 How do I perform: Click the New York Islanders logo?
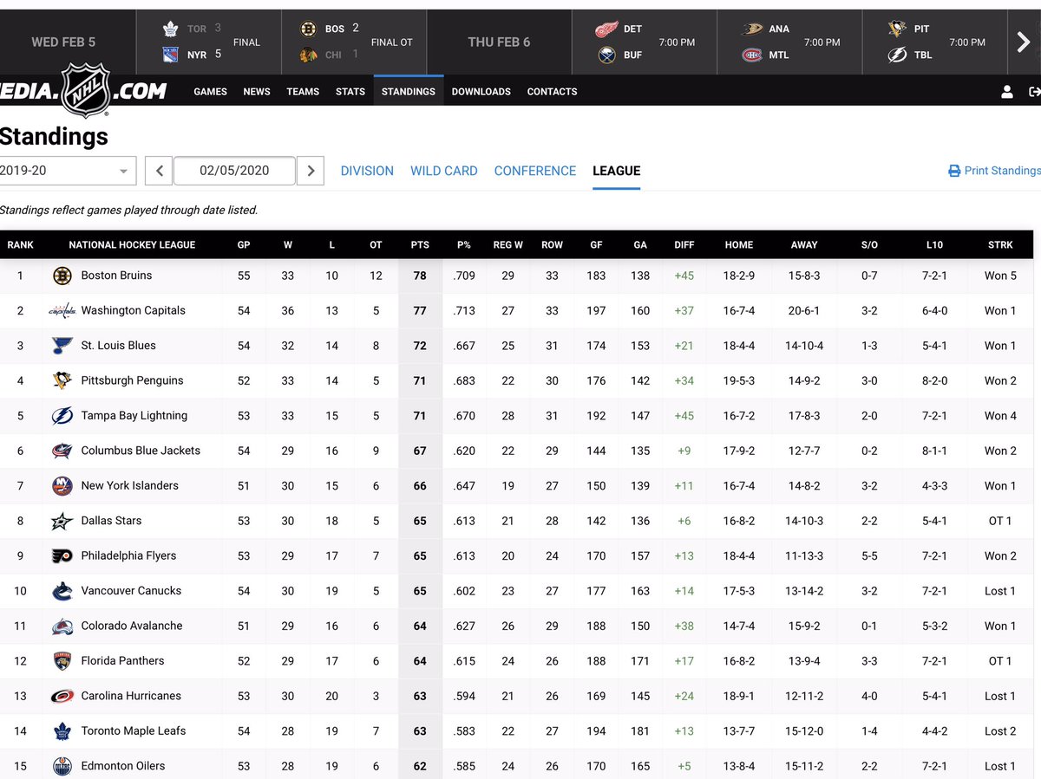point(62,486)
